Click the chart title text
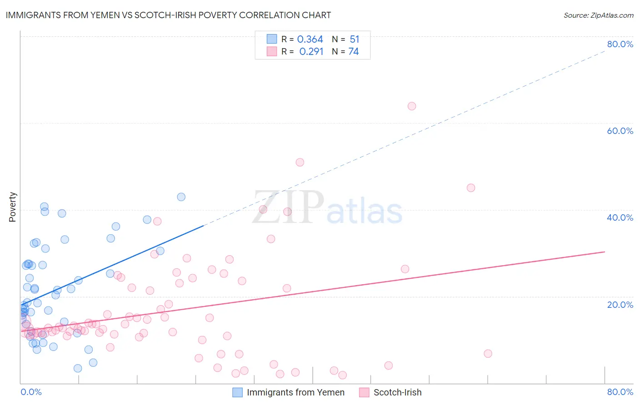This screenshot has width=639, height=405. (x=168, y=15)
